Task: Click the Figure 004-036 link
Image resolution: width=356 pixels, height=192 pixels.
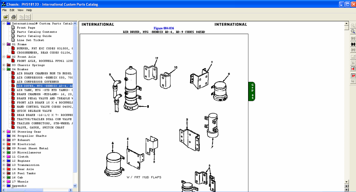Action: 164,28
